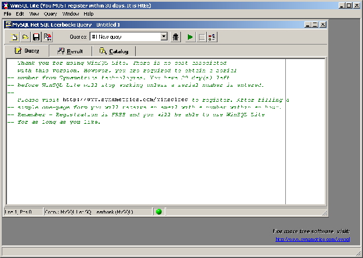This screenshot has width=363, height=258.
Task: Minimize the inner query window
Action: coord(307,24)
